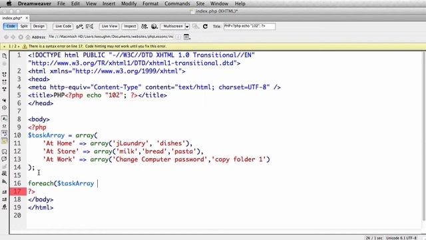Click the browser Back arrow by Address

(x=6, y=37)
